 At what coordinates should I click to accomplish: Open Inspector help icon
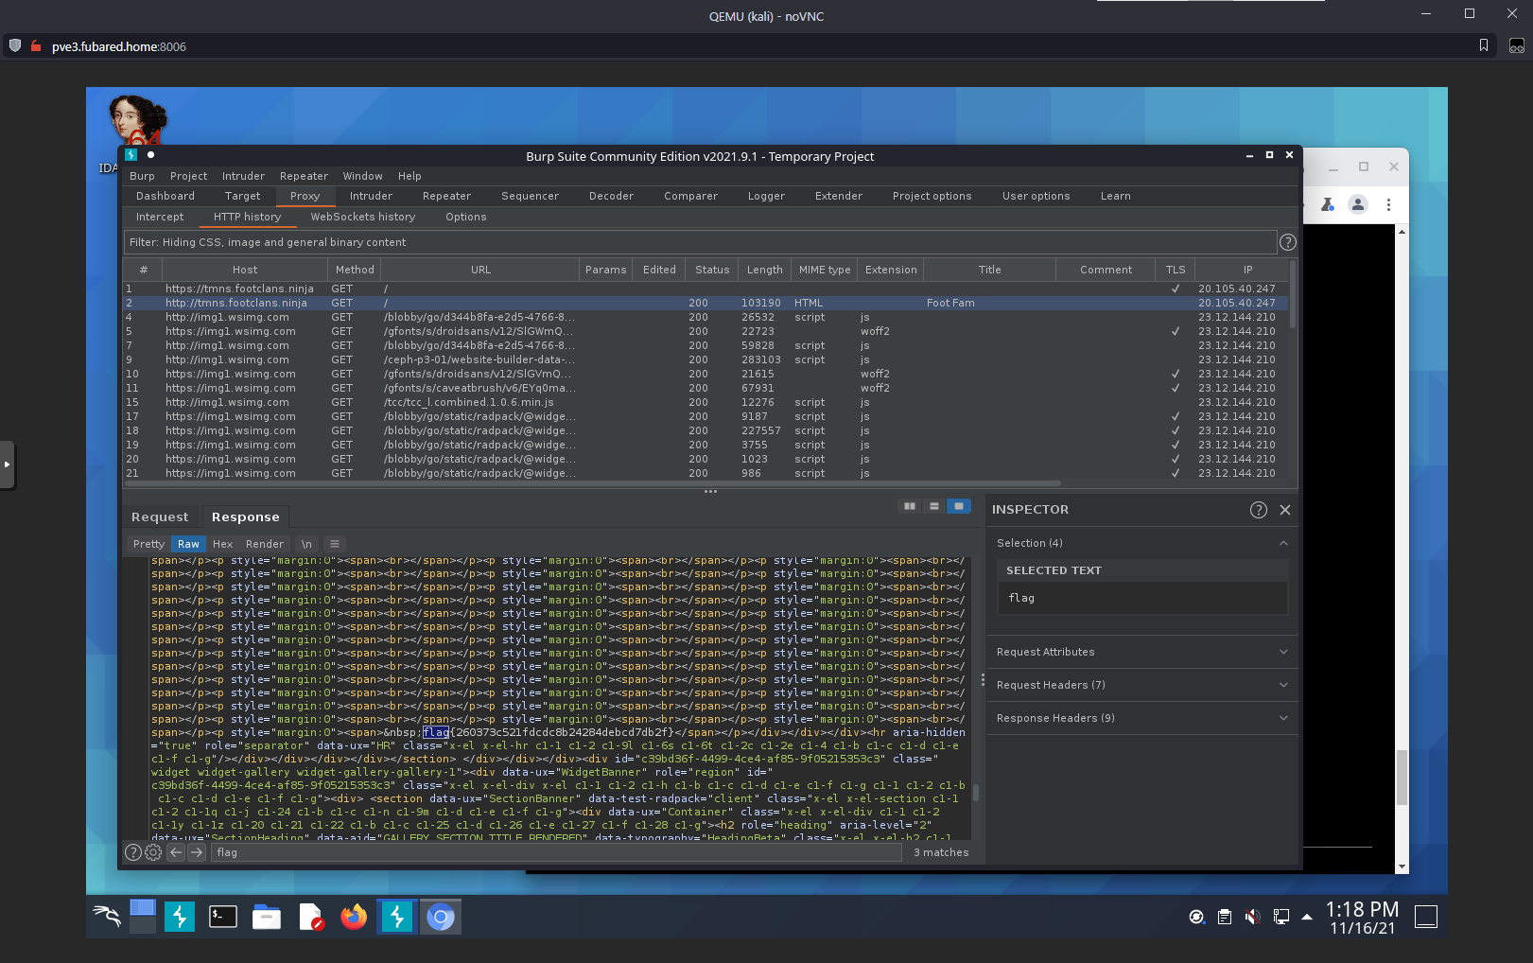pyautogui.click(x=1258, y=510)
